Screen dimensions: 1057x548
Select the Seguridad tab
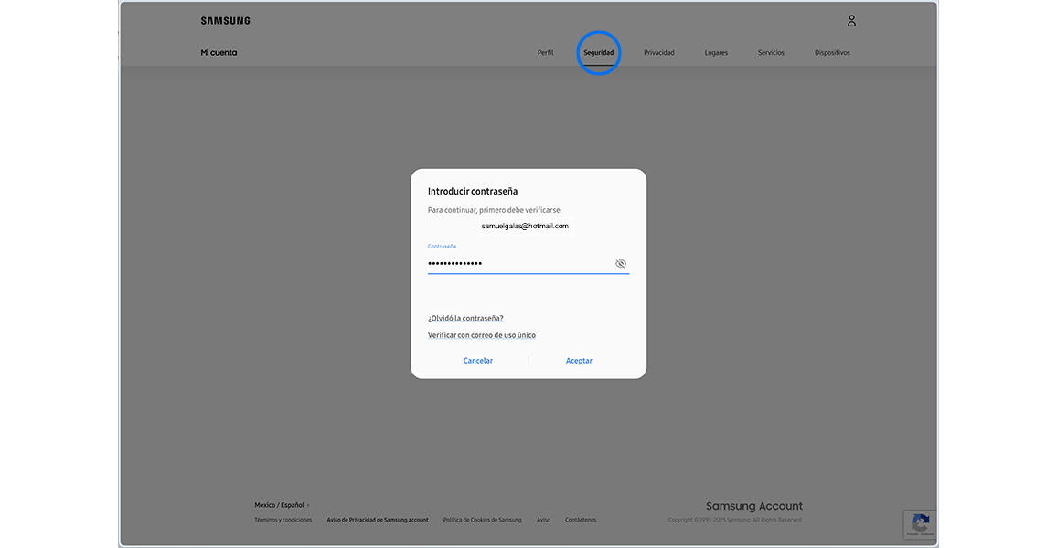[599, 52]
